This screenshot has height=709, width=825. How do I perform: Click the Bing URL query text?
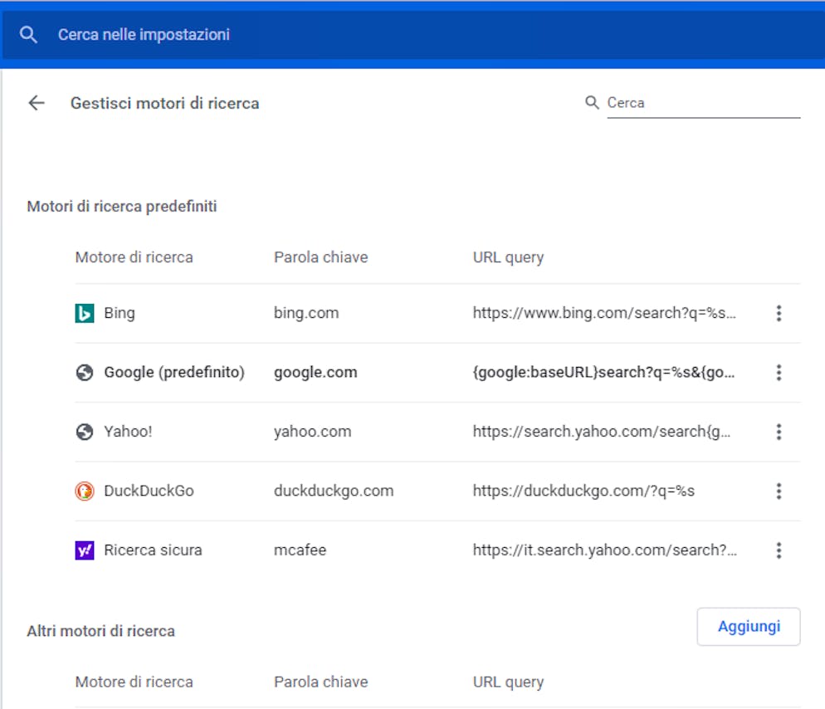coord(604,313)
